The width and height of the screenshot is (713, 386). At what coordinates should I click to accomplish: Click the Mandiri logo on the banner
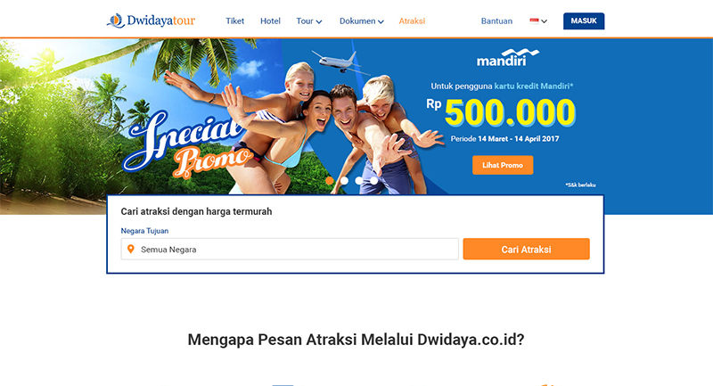pos(507,57)
